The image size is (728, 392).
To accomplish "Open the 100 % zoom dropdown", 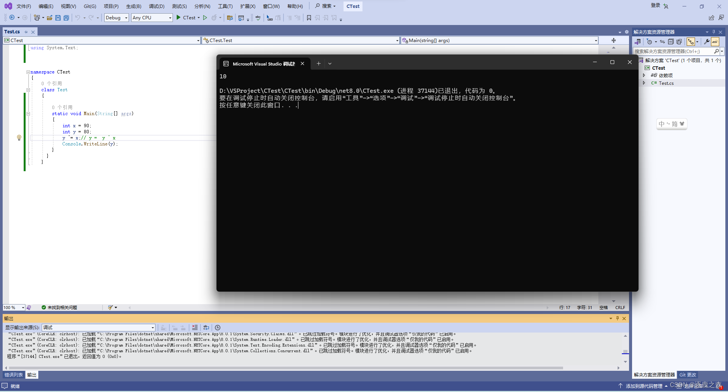I will tap(14, 308).
